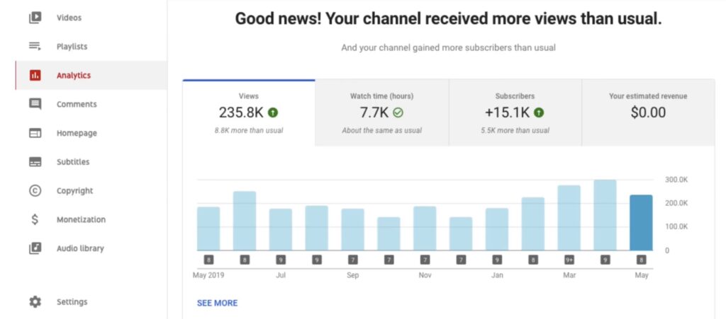726x319 pixels.
Task: Click the Playlists icon in sidebar
Action: click(35, 47)
